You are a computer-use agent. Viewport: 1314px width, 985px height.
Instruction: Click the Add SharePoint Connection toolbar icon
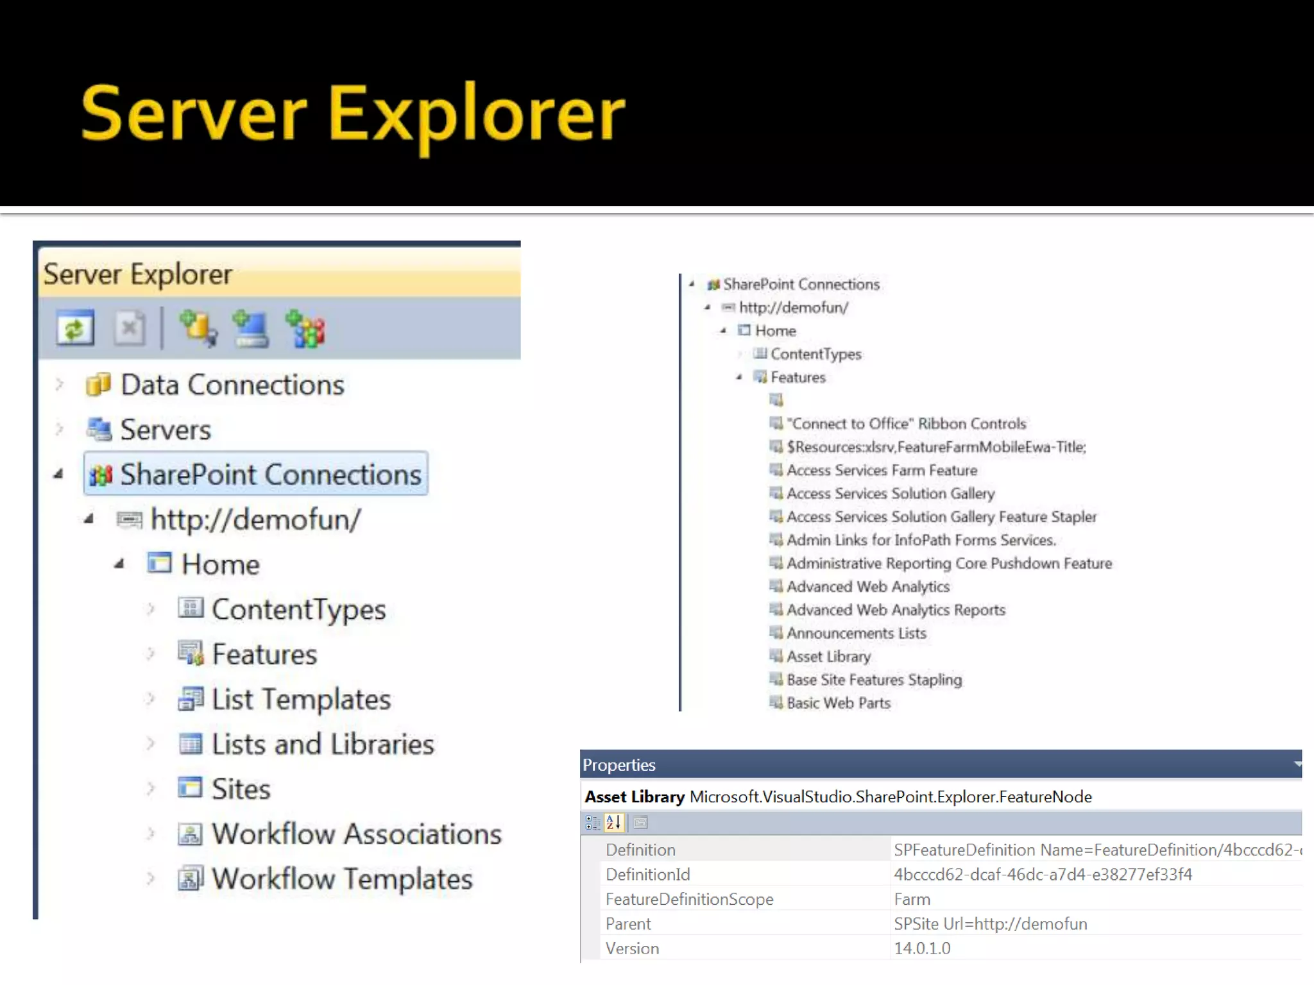coord(305,328)
